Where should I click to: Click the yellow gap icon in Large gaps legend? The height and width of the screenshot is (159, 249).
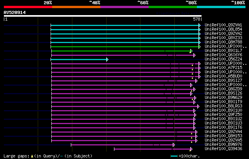[32, 156]
